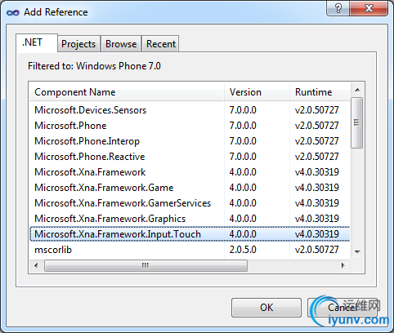394x333 pixels.
Task: Sort by the Component Name column header
Action: click(x=127, y=92)
